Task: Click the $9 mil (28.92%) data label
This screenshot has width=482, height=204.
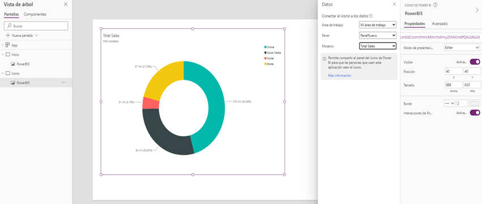Action: [144, 150]
